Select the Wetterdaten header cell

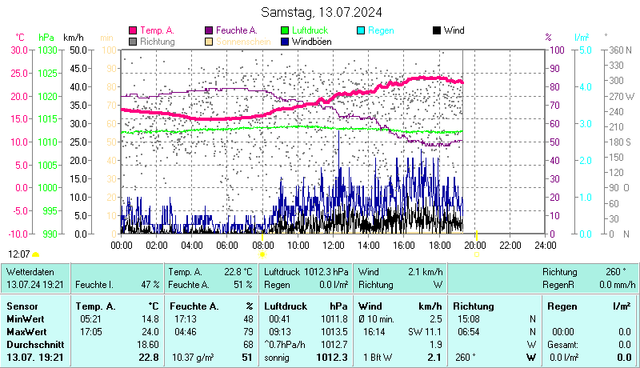click(30, 272)
